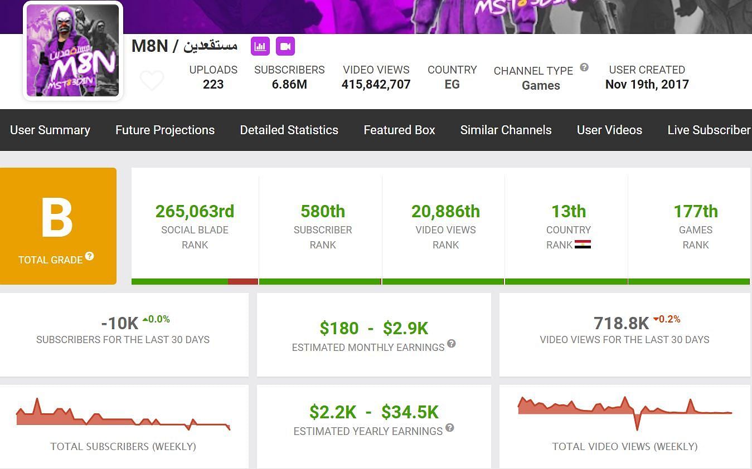
Task: Click the uploads count 223
Action: click(x=213, y=84)
